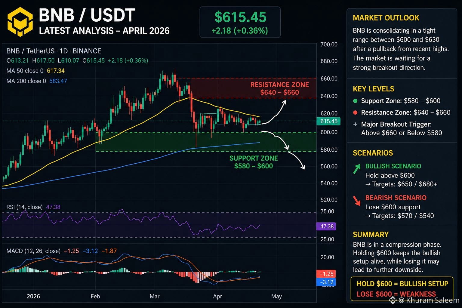Viewport: 462px width, 308px height.
Task: Click the red dot next to Resistance Zone
Action: click(355, 113)
